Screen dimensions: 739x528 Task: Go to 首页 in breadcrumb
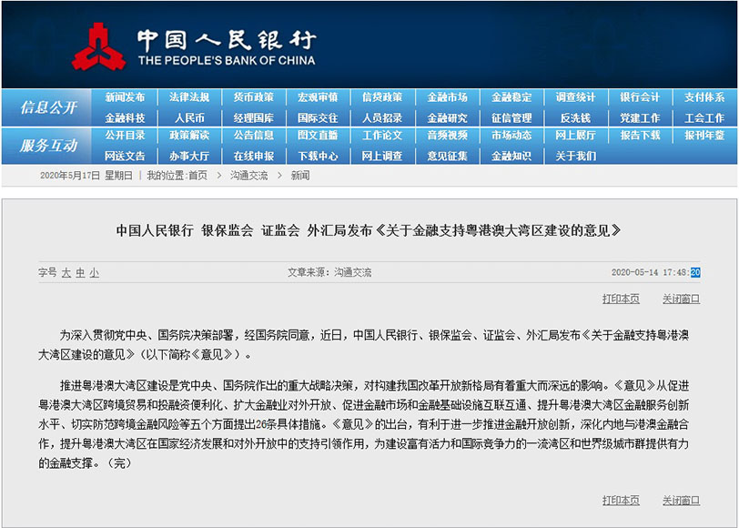(197, 176)
